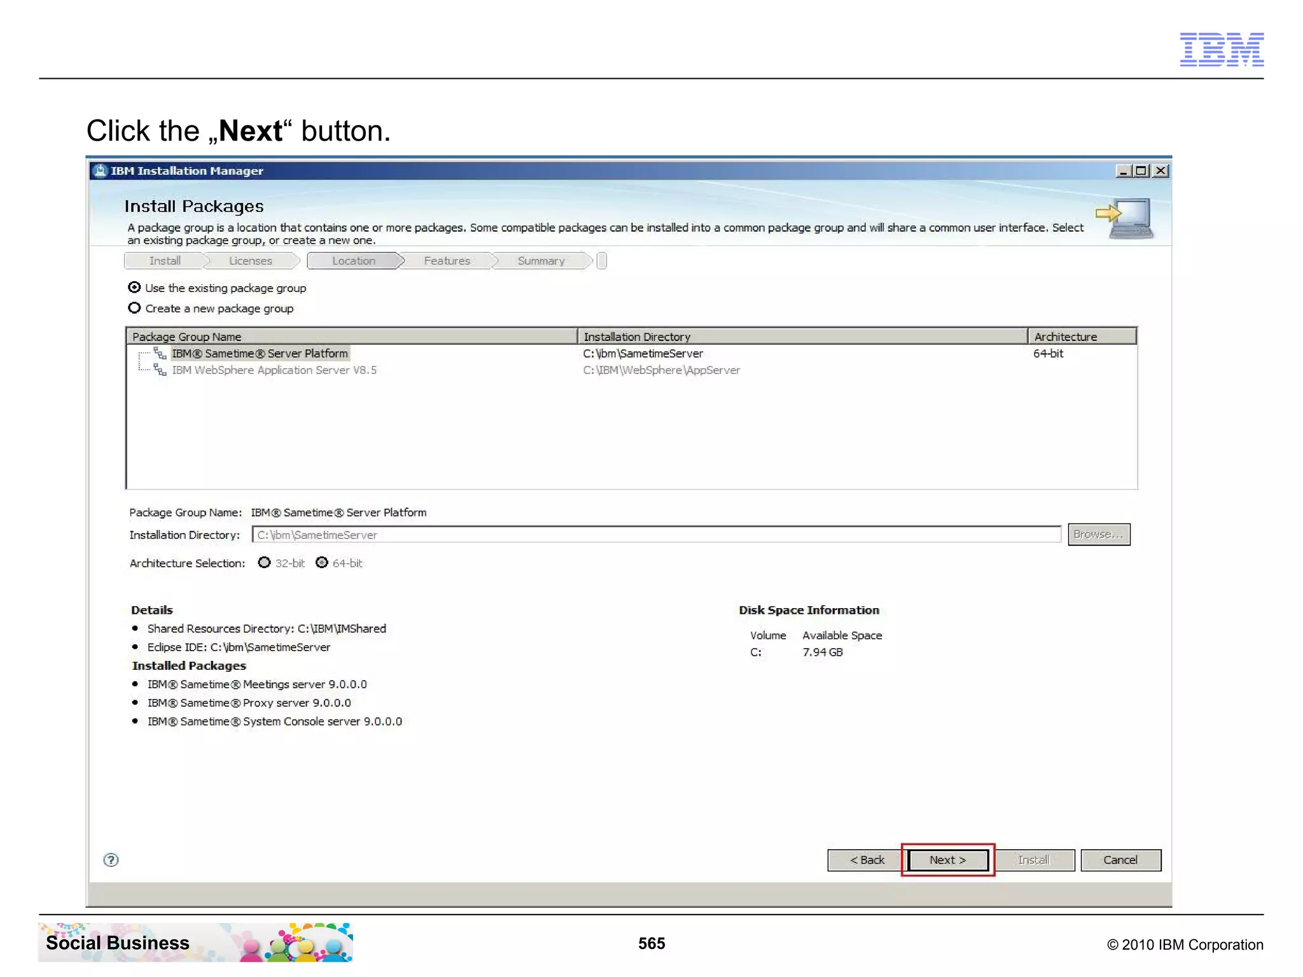Choose 64-bit architecture option
This screenshot has width=1303, height=977.
coord(322,562)
